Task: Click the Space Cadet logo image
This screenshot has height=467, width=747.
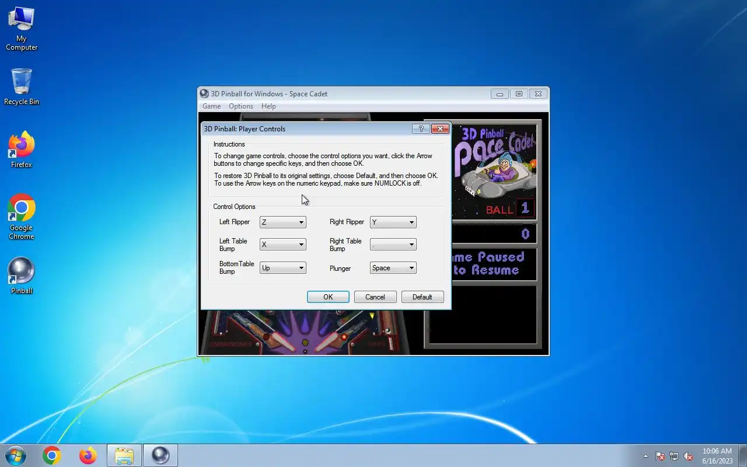Action: (x=494, y=162)
